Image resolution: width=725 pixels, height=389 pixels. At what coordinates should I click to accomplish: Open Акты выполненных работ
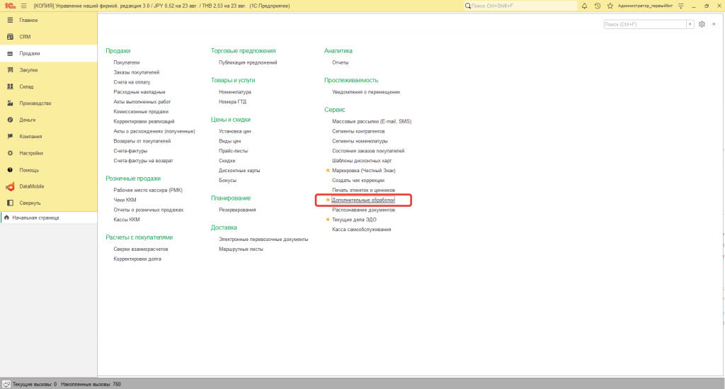tap(142, 102)
